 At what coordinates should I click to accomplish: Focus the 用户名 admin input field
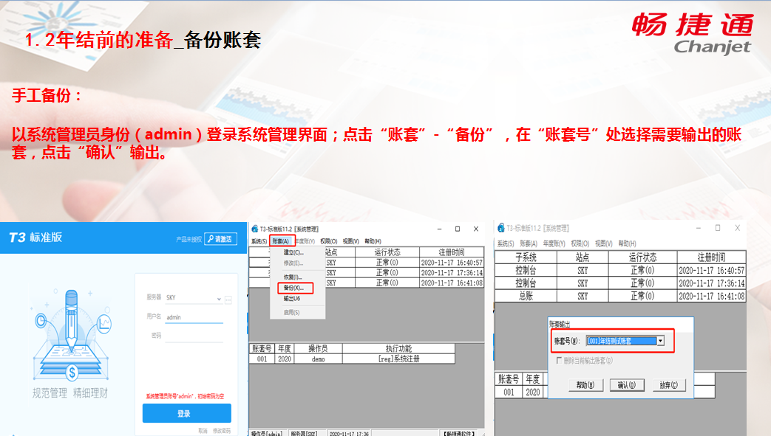pos(194,317)
